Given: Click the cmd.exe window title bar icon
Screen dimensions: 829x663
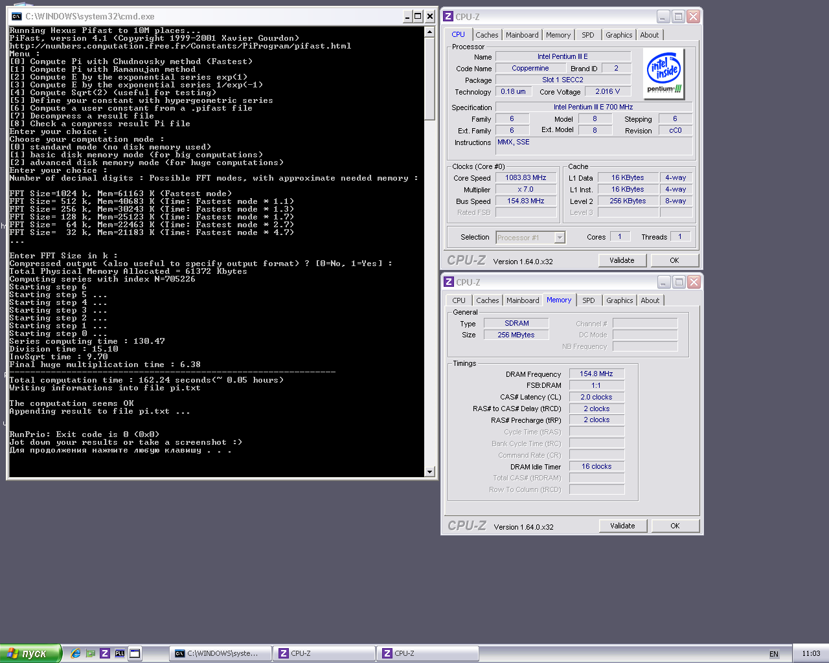Looking at the screenshot, I should (x=17, y=16).
